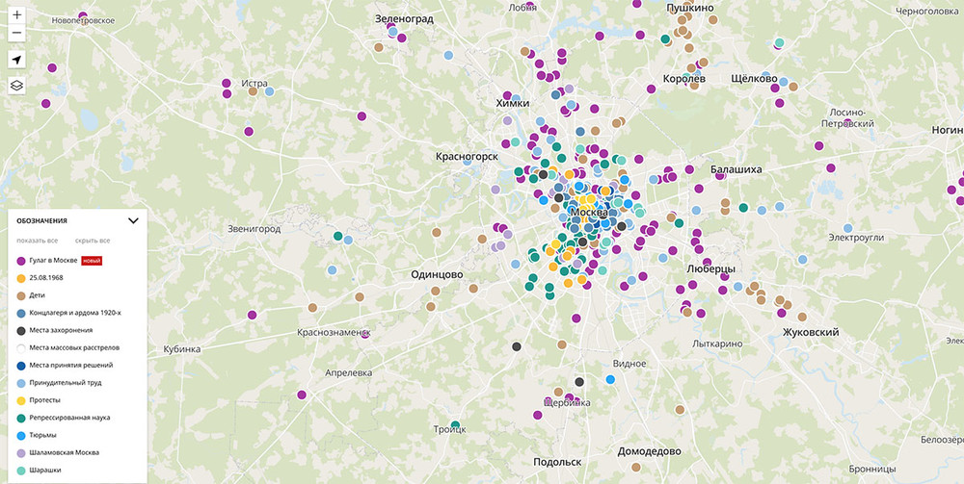Select the purple marker south of Апрелевка
This screenshot has height=484, width=964.
point(301,395)
